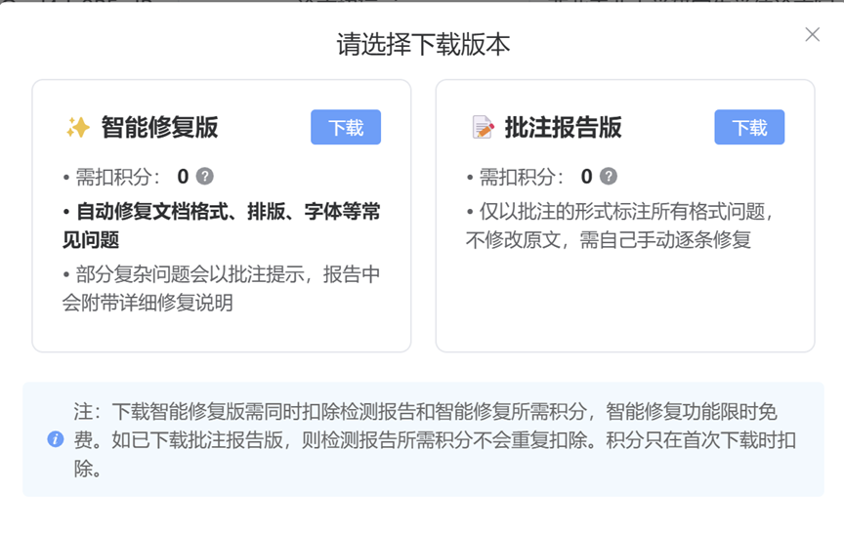Click empty space in the 批注报告版 card
This screenshot has height=534, width=844.
point(625,303)
